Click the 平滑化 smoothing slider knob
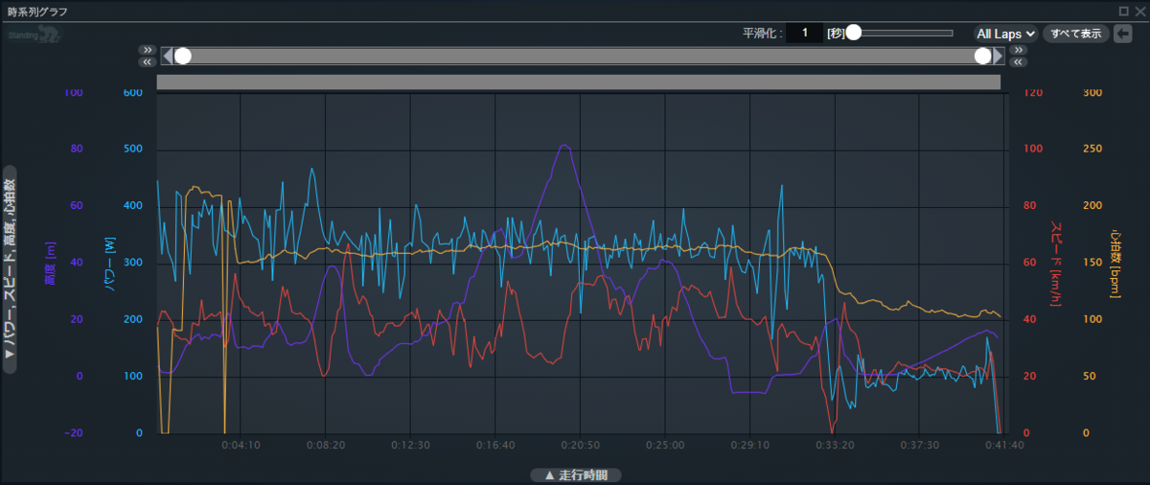The image size is (1150, 485). pos(853,33)
